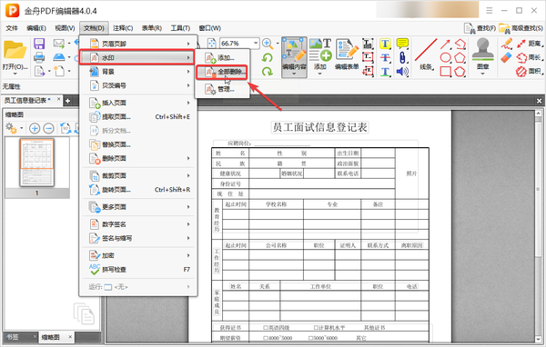Screen dimensions: 546x347
Task: Expand the arrow under 图章 stamp
Action: [482, 74]
